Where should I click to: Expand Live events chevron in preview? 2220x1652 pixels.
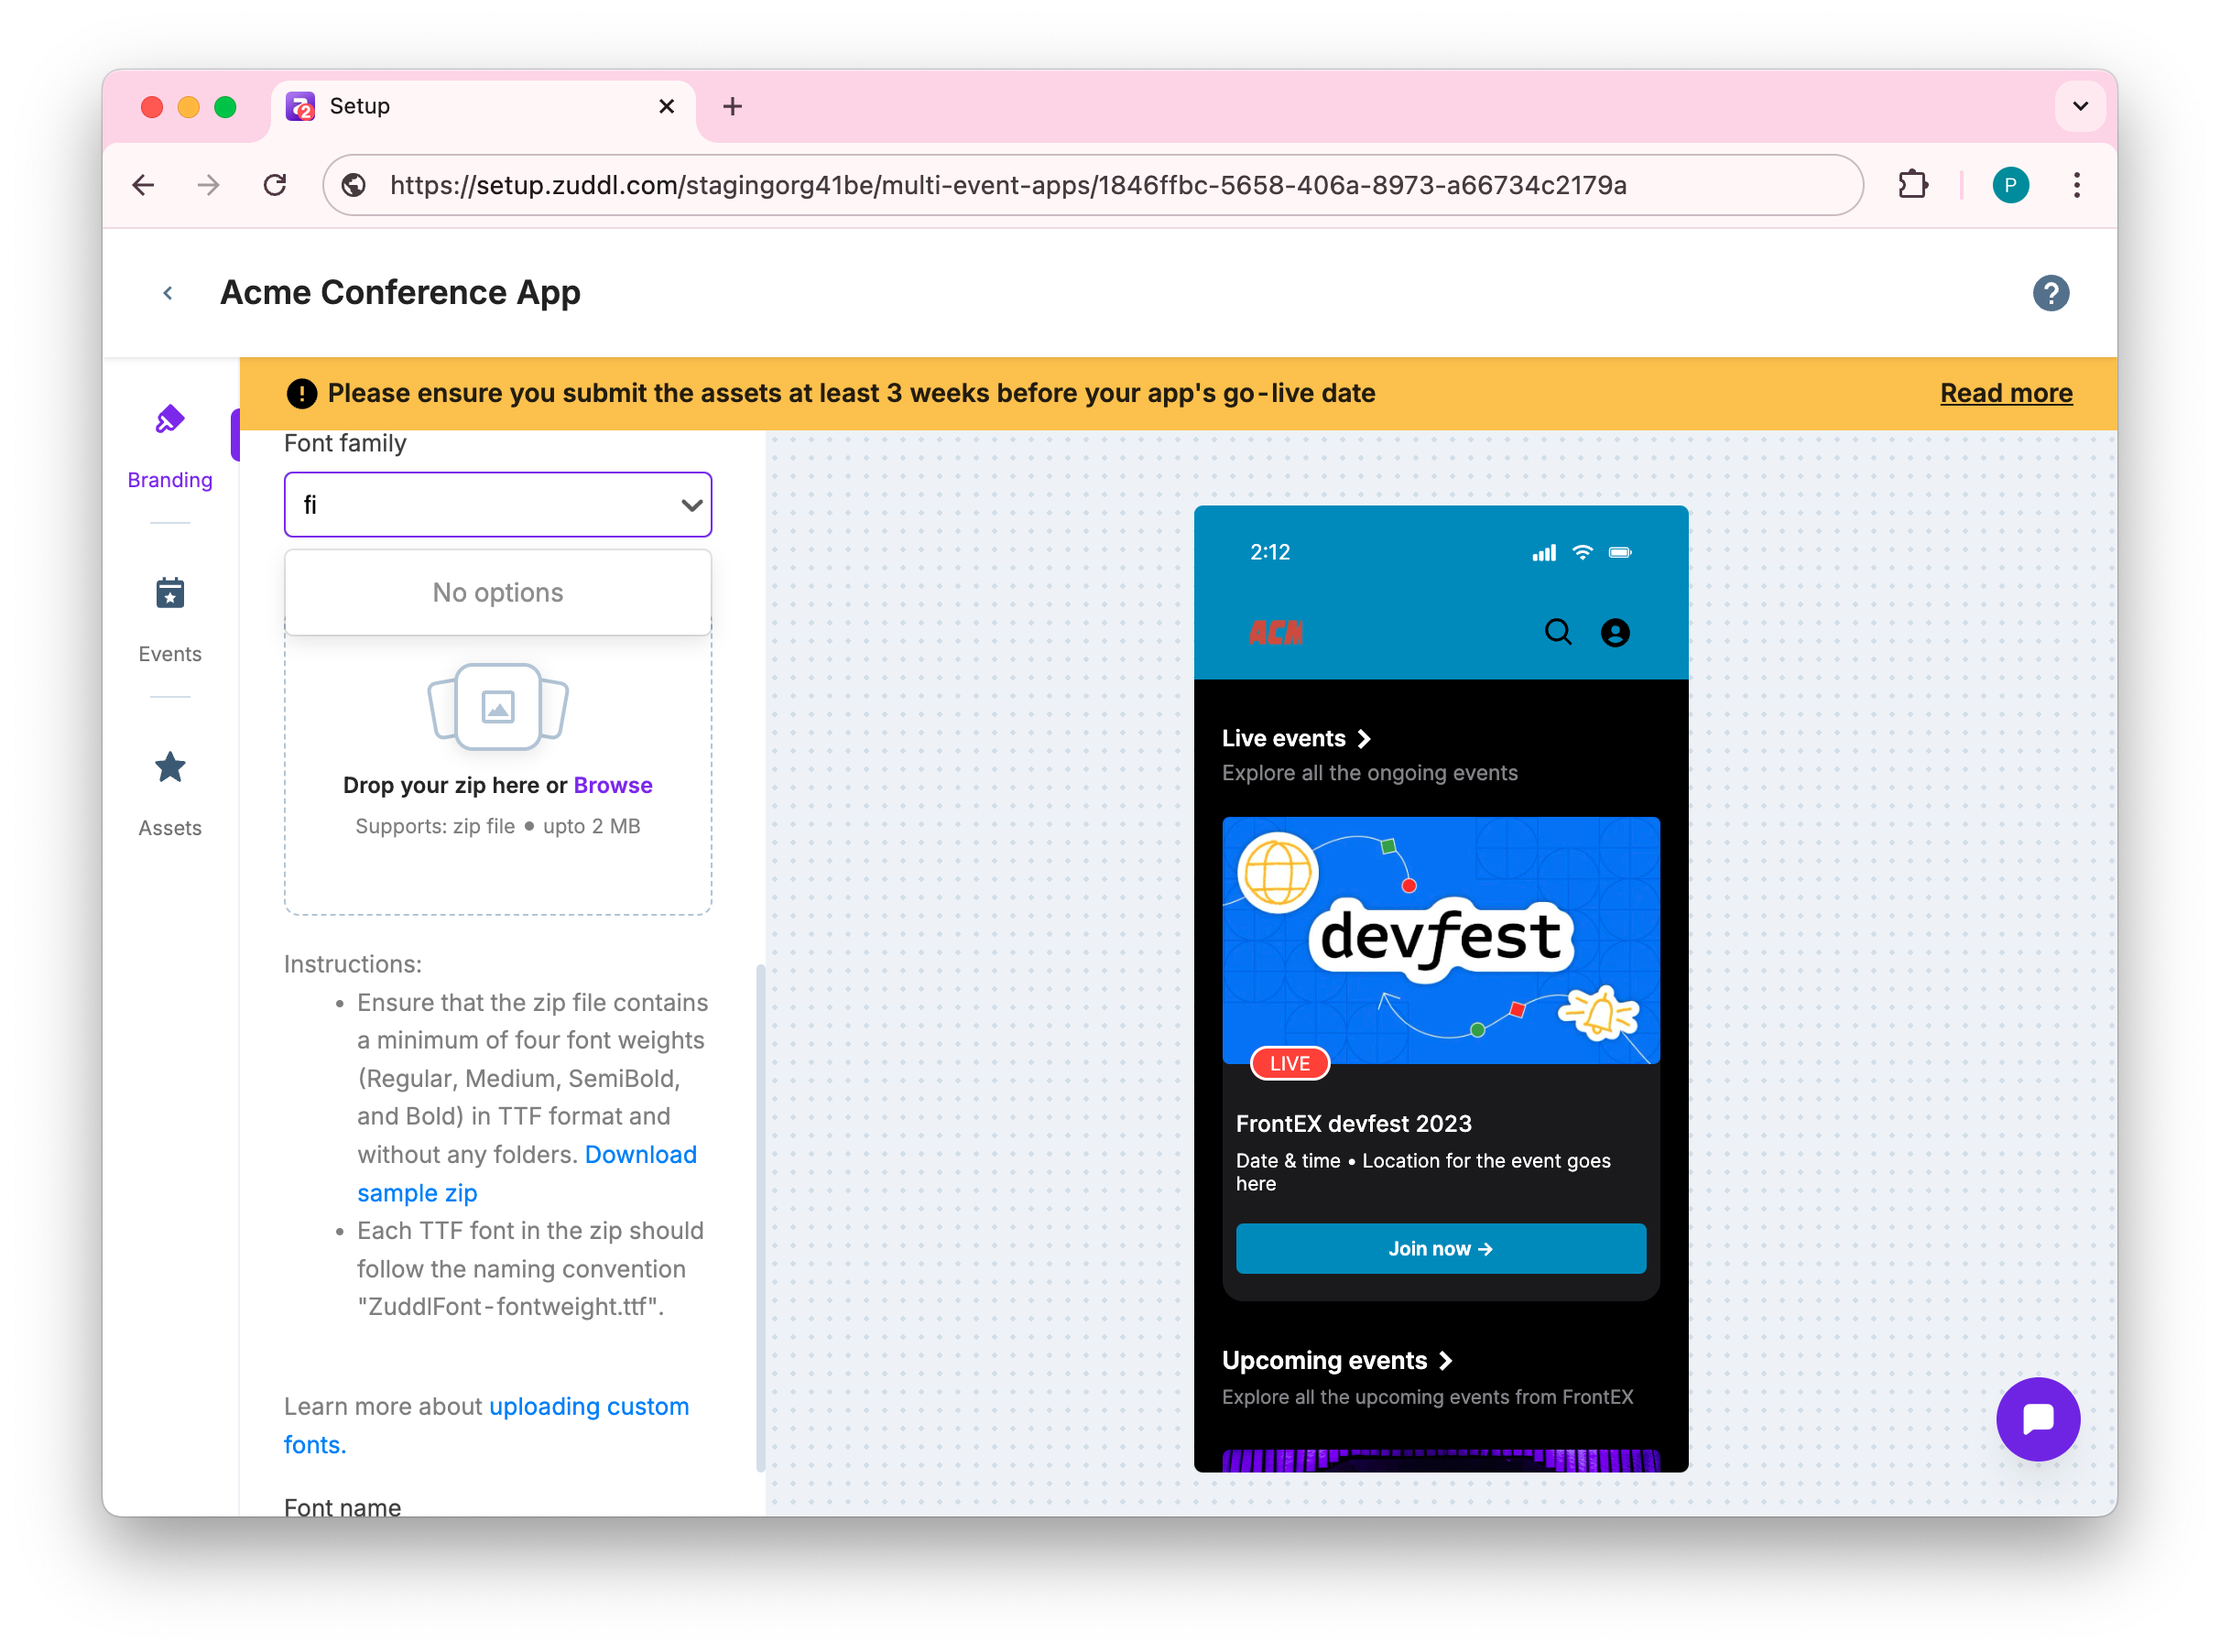tap(1363, 739)
